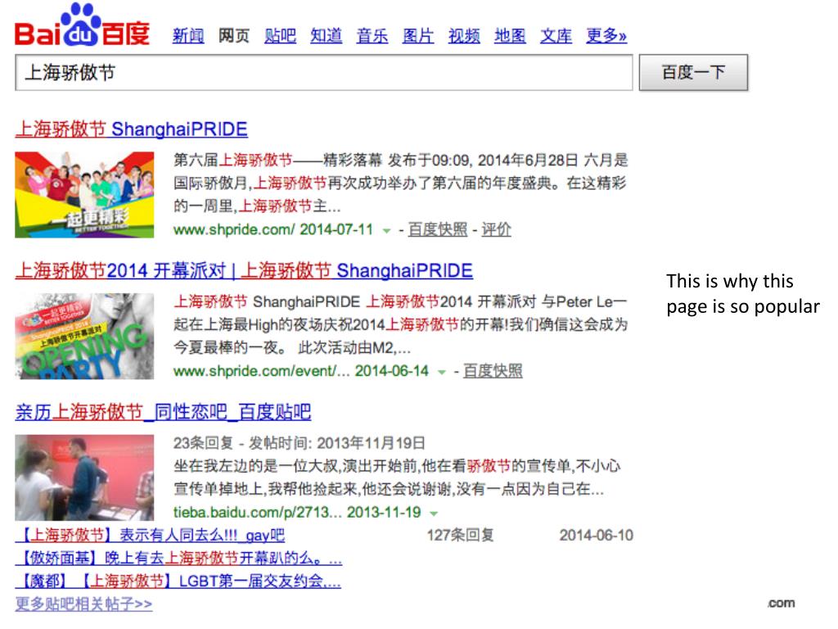The height and width of the screenshot is (629, 838).
Task: Open 百度快照 for the www.shpride.com/ result
Action: (438, 229)
